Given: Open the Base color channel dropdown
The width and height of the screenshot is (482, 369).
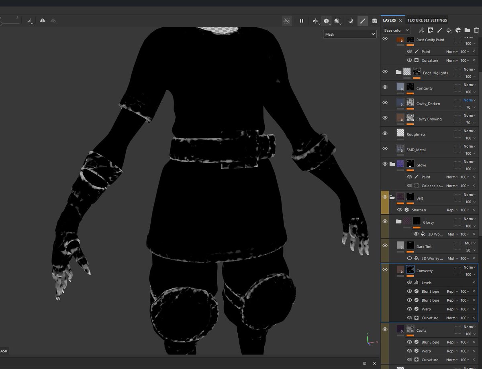Looking at the screenshot, I should click(396, 30).
